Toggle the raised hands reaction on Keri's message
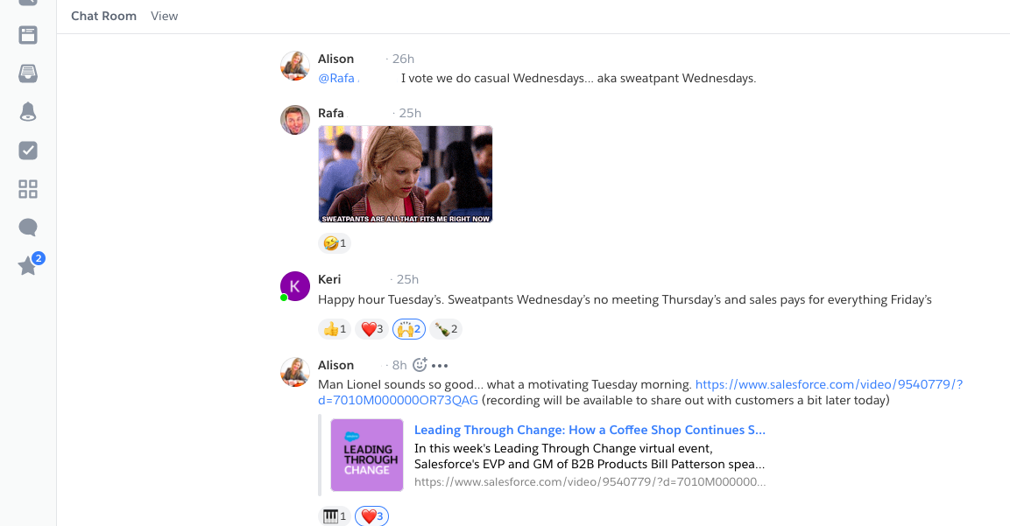1010x526 pixels. (409, 329)
